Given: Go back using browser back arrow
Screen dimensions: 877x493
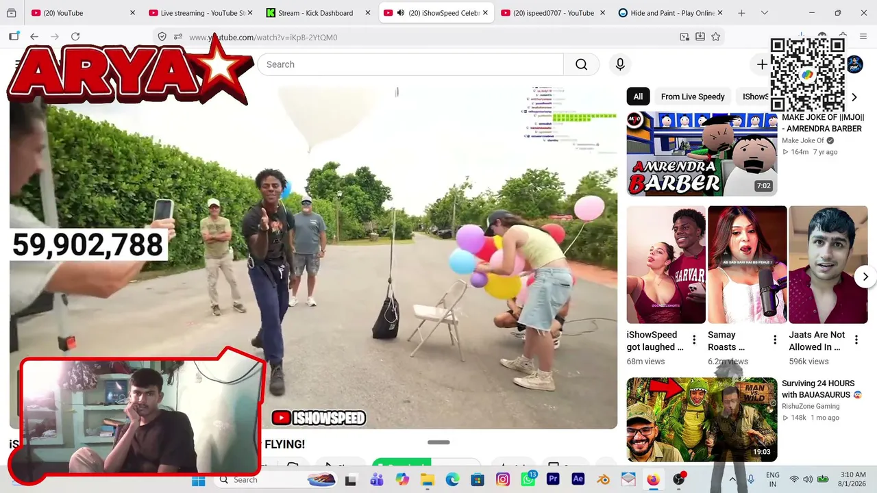Looking at the screenshot, I should 34,37.
